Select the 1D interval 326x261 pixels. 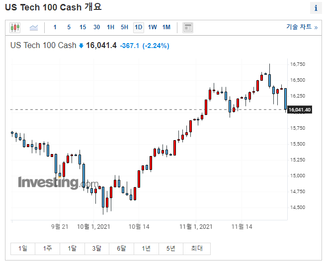click(x=139, y=27)
